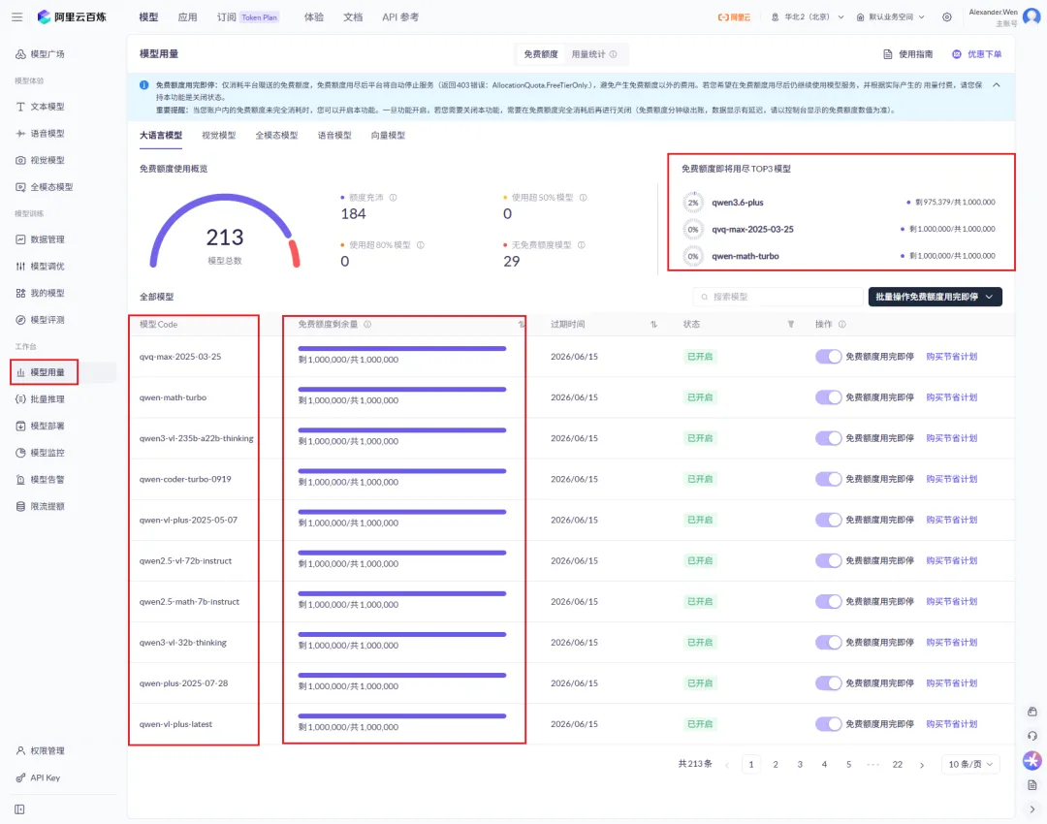Go to page 22 of pagination
1047x824 pixels.
pos(898,765)
